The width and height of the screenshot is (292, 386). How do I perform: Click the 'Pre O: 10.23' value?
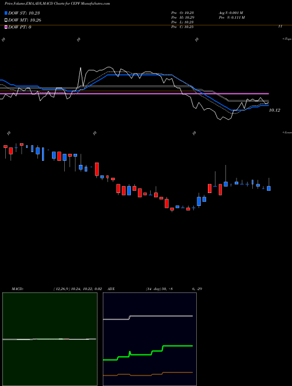pyautogui.click(x=183, y=13)
